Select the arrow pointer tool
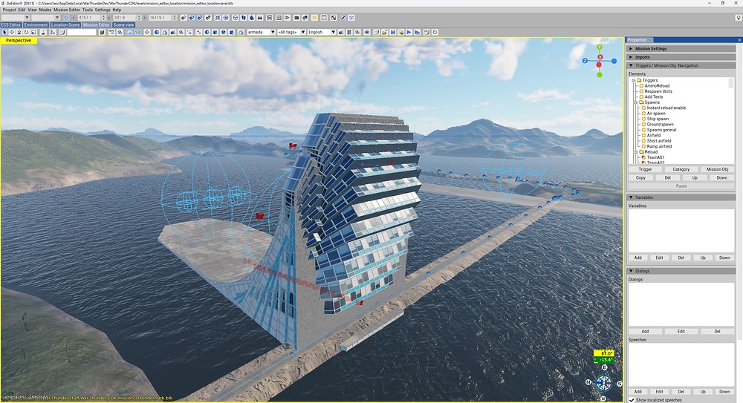This screenshot has height=403, width=743. [4, 32]
